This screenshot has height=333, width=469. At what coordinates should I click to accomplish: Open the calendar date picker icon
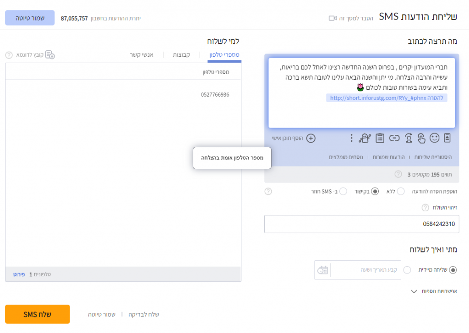[322, 270]
